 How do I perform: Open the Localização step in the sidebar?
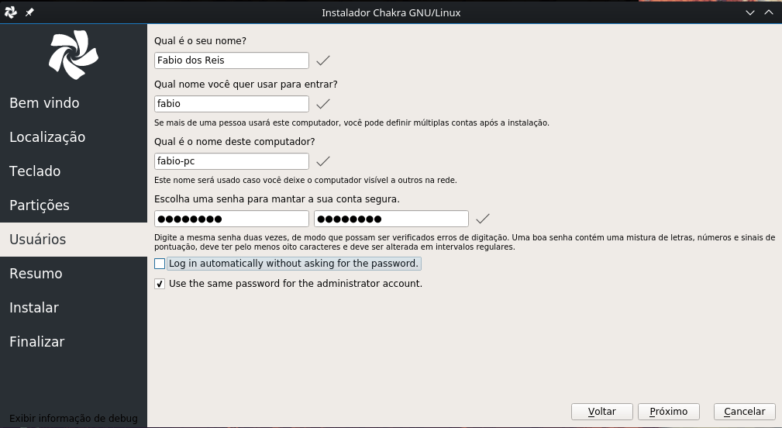(x=47, y=137)
